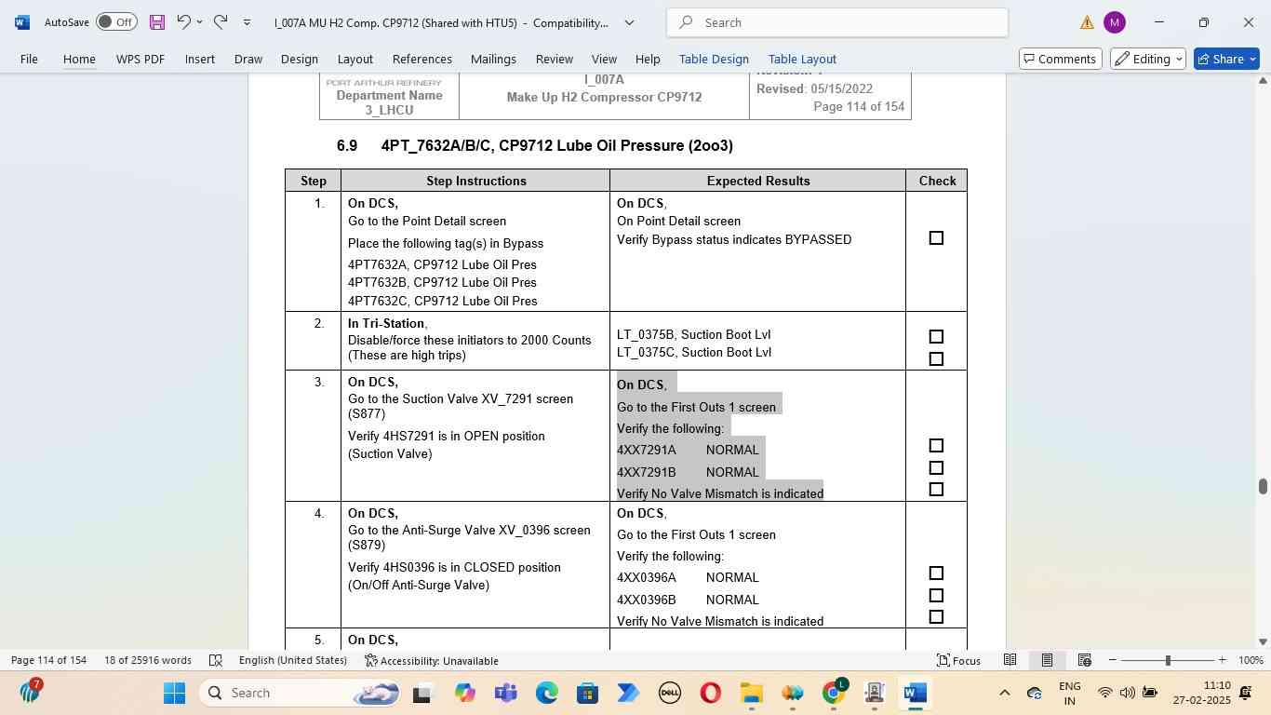Image resolution: width=1271 pixels, height=715 pixels.
Task: Open the Design ribbon tab
Action: coord(300,59)
